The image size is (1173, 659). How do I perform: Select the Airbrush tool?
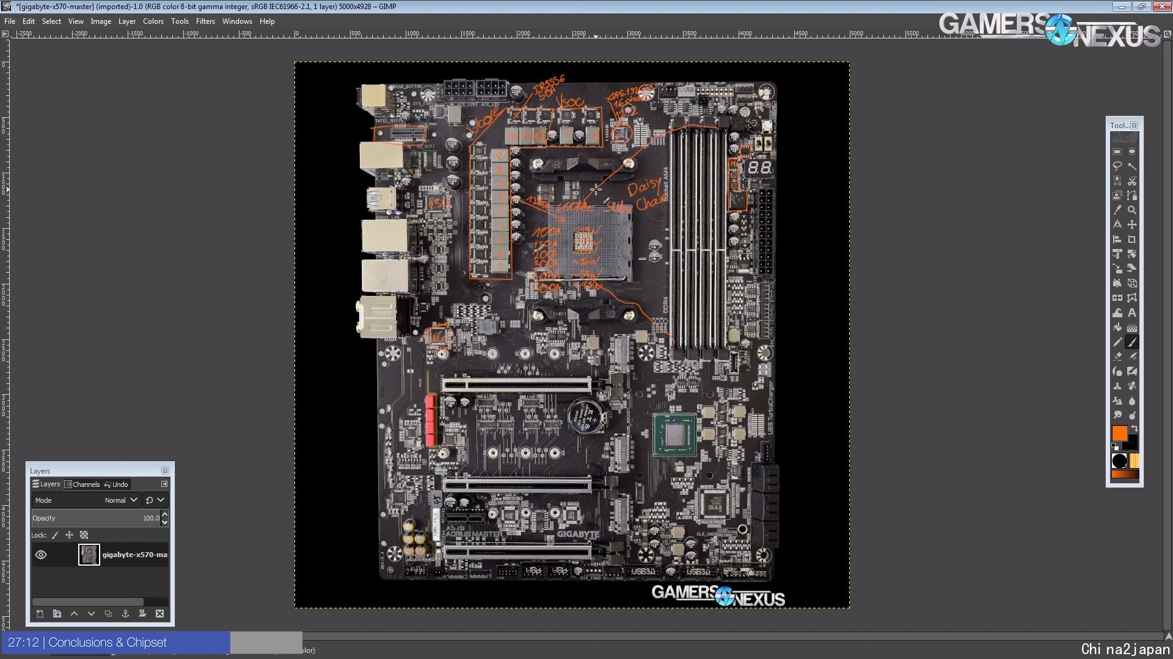(x=1132, y=356)
